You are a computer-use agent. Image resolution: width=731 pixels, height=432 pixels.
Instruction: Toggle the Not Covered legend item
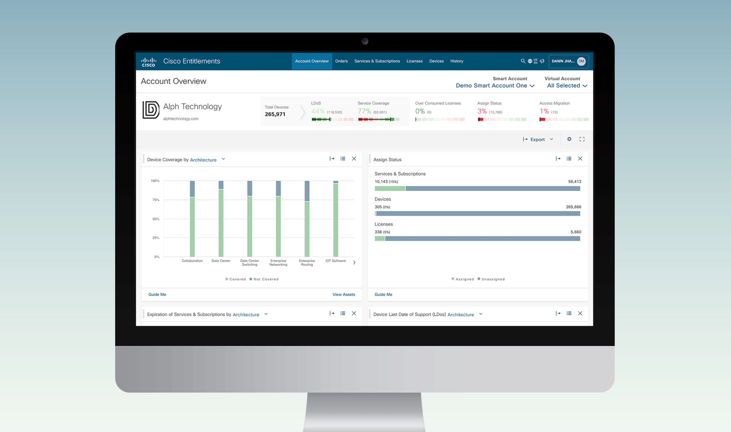click(264, 279)
